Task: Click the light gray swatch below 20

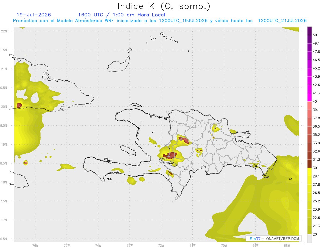Action: [309, 238]
